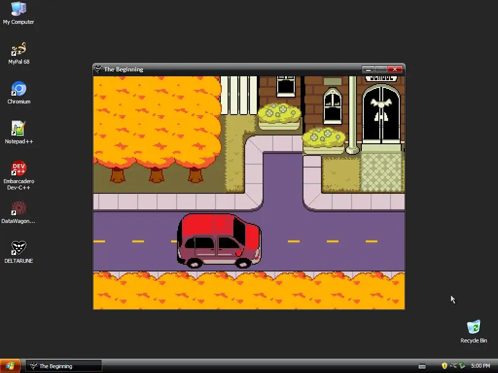Click the 5:00 PM taskbar clock
The width and height of the screenshot is (498, 373).
tap(480, 366)
